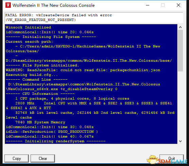This screenshot has width=189, height=166.
Task: Click the WARNING ReadJsonFile log line
Action: pyautogui.click(x=83, y=70)
